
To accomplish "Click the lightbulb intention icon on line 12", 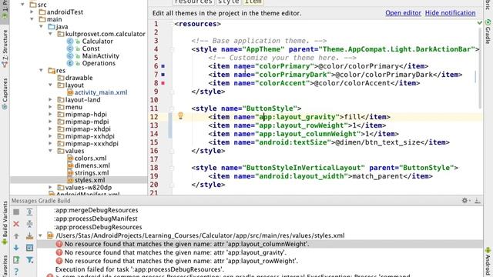I will pyautogui.click(x=180, y=116).
